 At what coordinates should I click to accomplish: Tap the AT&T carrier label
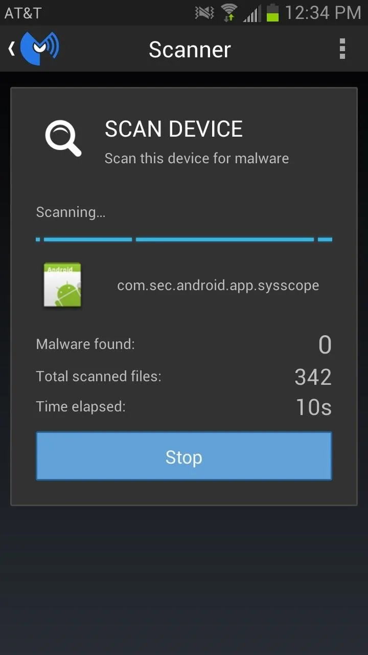click(23, 13)
